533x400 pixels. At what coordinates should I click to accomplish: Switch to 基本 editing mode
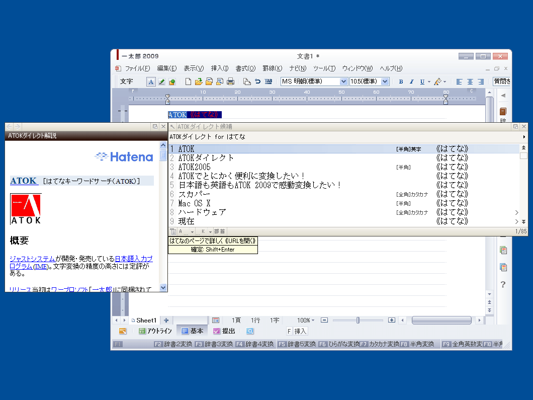tap(192, 331)
